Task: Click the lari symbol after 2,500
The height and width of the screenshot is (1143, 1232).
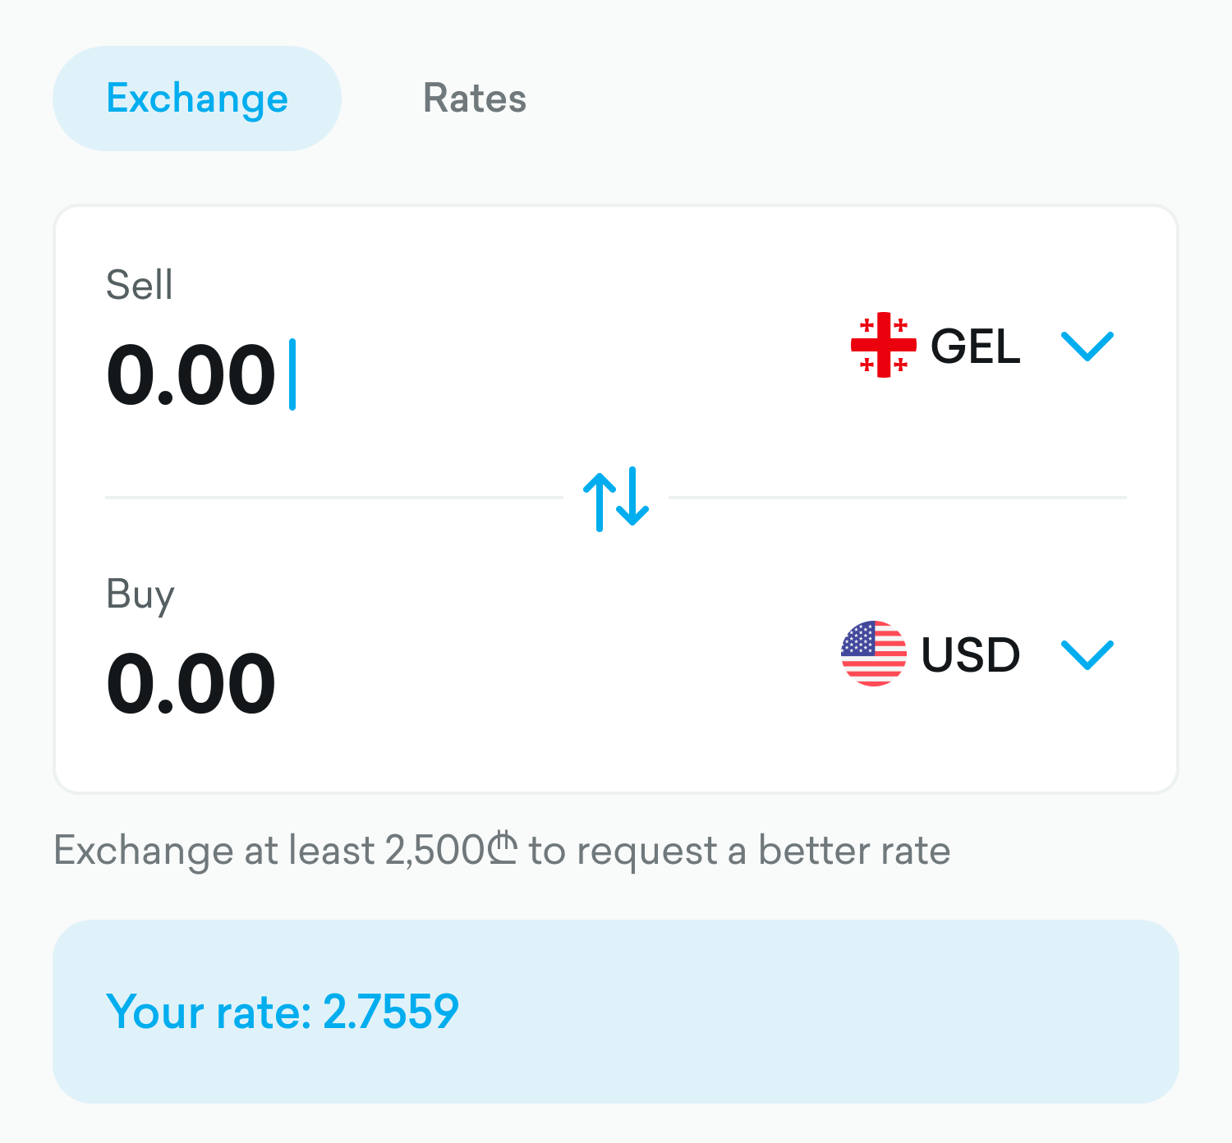Action: (x=502, y=849)
